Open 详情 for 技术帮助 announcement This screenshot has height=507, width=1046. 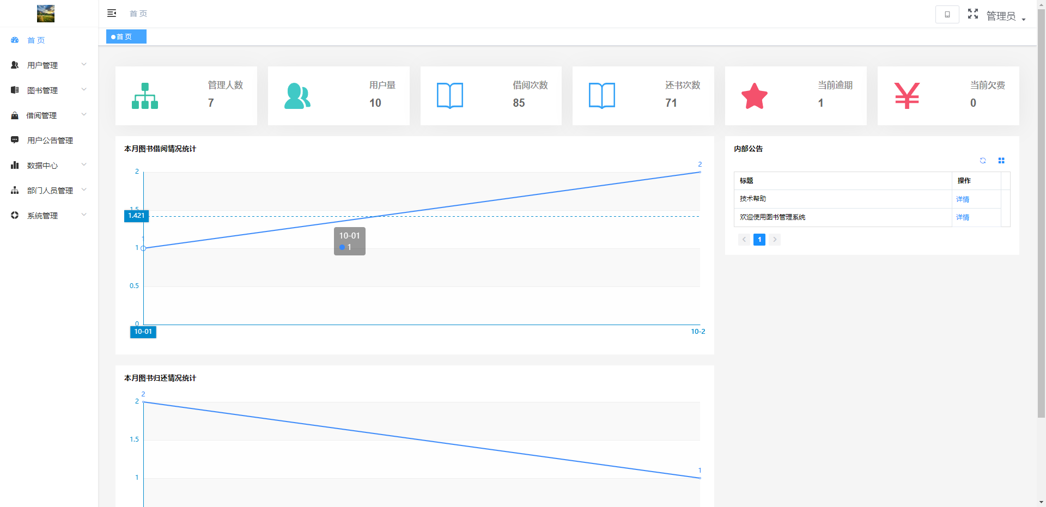(962, 199)
